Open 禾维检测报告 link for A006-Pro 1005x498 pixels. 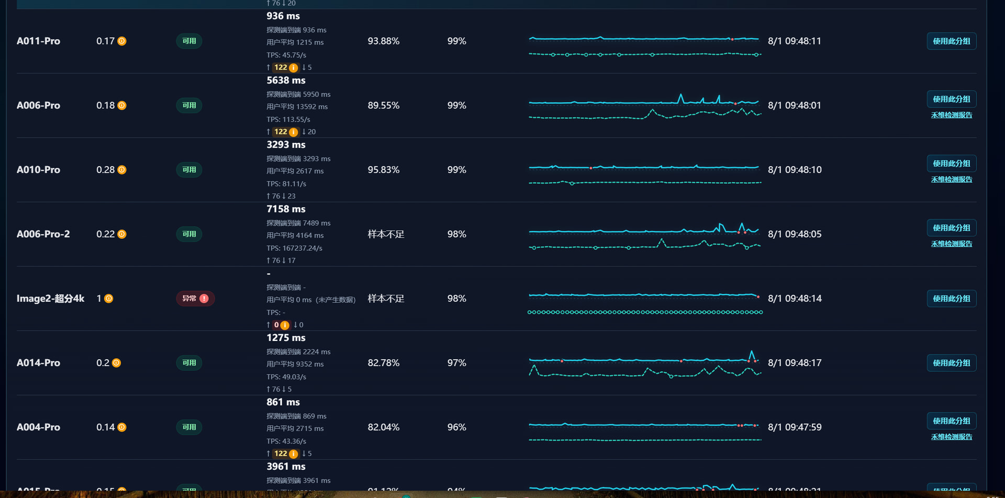pyautogui.click(x=951, y=115)
